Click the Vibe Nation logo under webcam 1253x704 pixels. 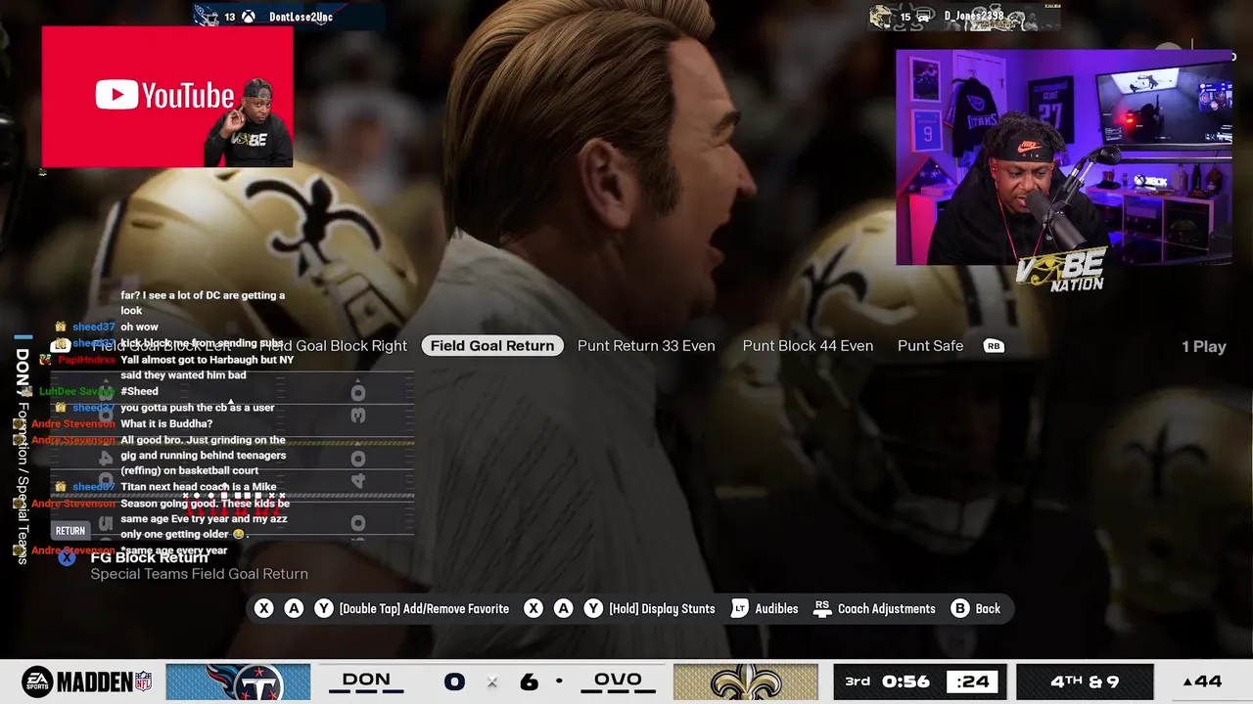click(x=1062, y=269)
